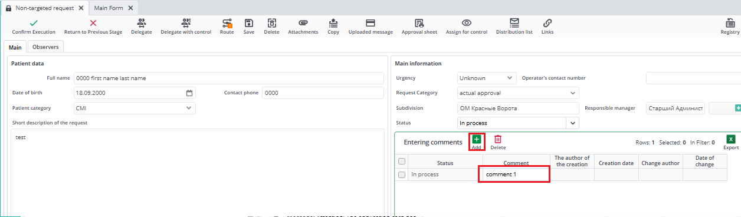Click the Subdivision field
This screenshot has height=217, width=741.
(x=519, y=108)
